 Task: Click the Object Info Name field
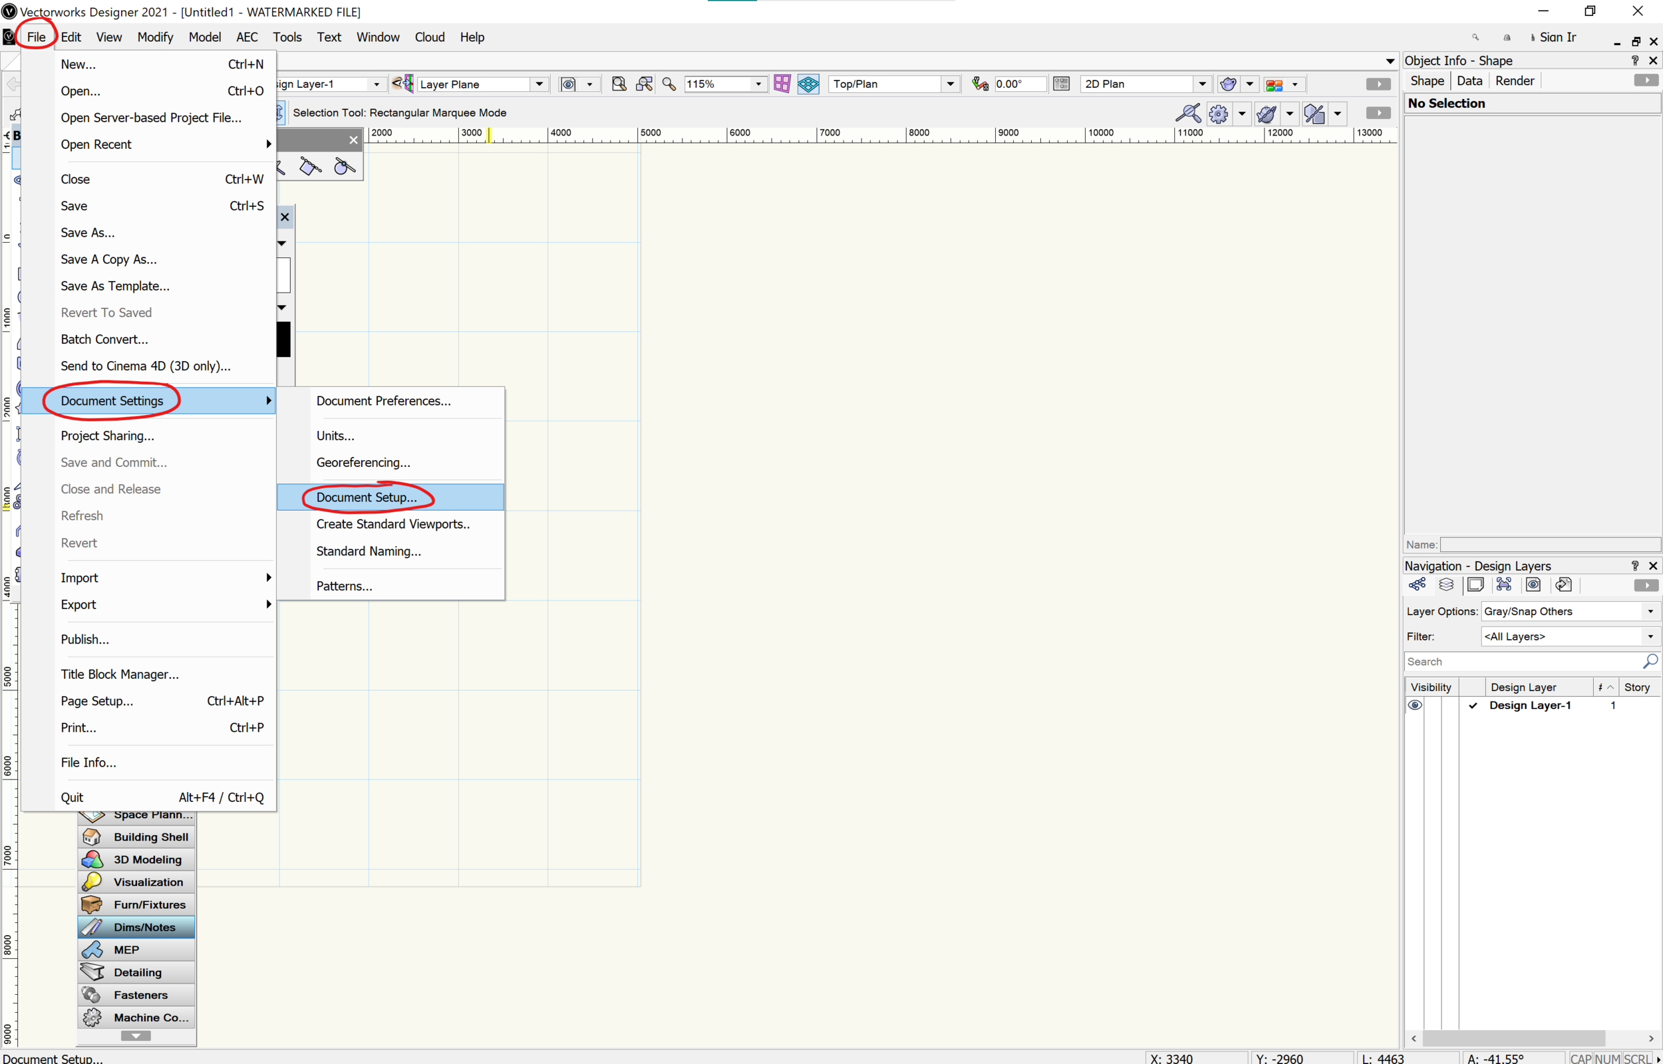pyautogui.click(x=1550, y=545)
